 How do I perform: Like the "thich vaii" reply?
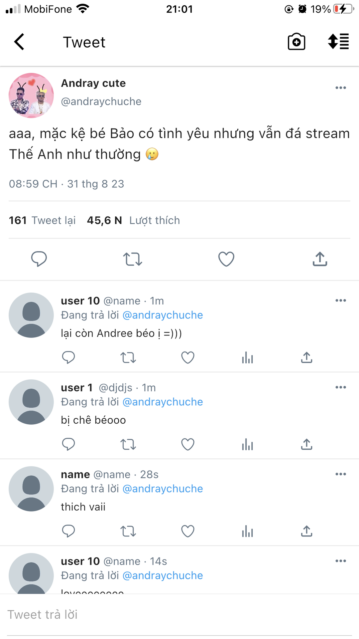pyautogui.click(x=187, y=531)
